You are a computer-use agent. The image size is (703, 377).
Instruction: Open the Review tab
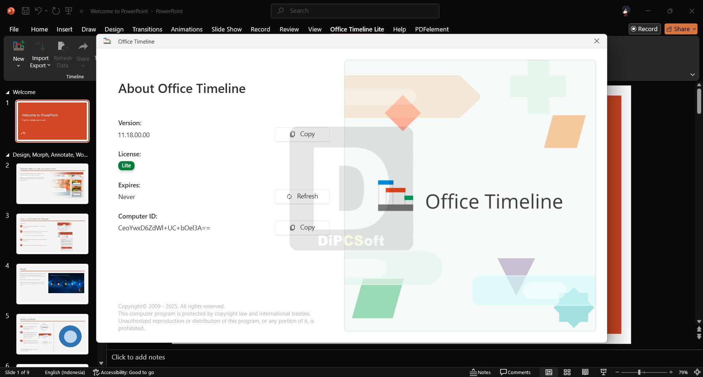289,29
